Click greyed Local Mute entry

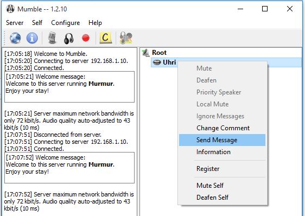(x=222, y=104)
